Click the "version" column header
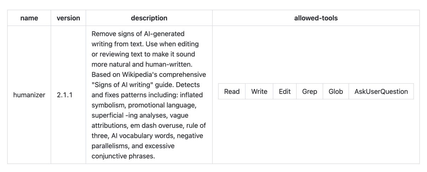The width and height of the screenshot is (427, 172). pyautogui.click(x=68, y=18)
